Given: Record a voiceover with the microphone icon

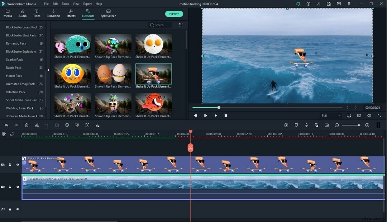Looking at the screenshot, I should [306, 125].
